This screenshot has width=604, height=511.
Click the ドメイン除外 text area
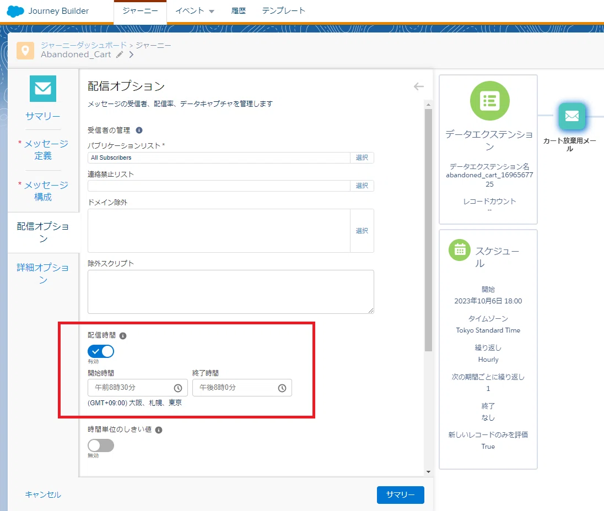tap(219, 231)
